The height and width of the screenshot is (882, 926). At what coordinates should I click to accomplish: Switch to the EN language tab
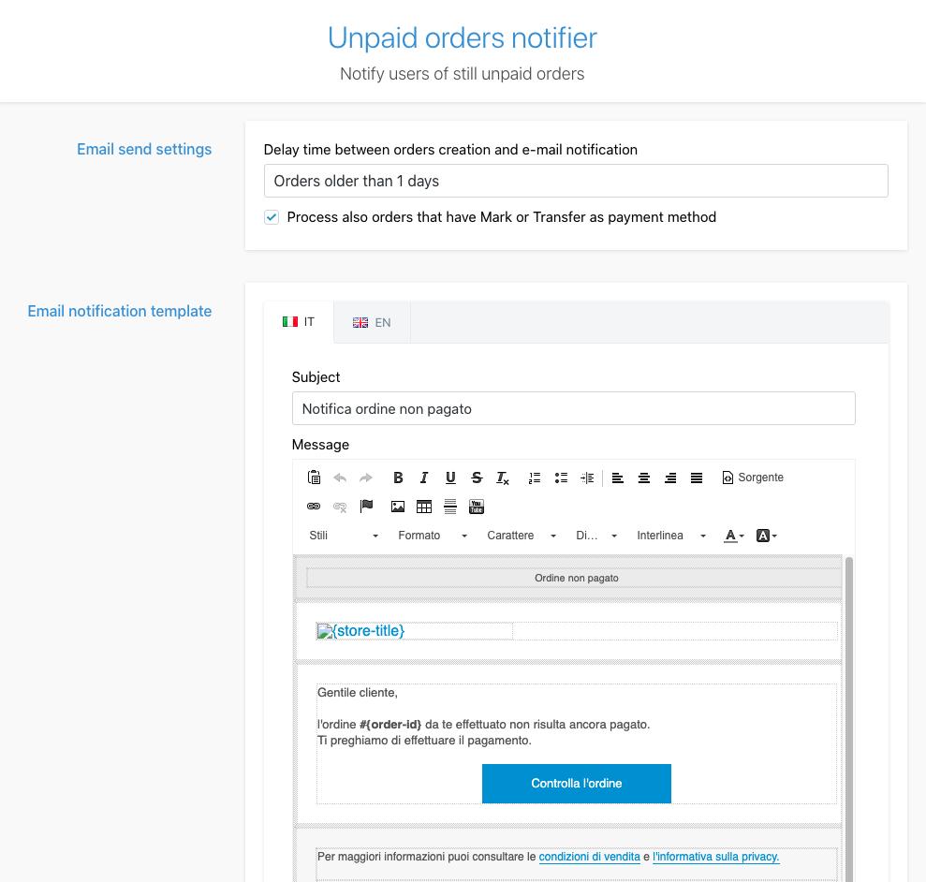(372, 322)
